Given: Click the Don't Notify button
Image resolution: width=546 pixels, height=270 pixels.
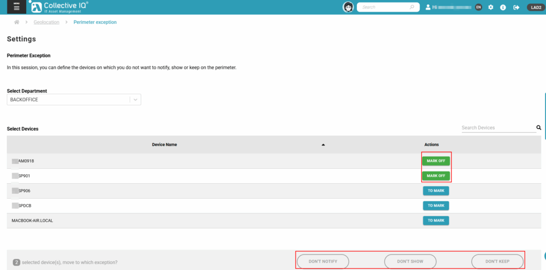Looking at the screenshot, I should (323, 261).
